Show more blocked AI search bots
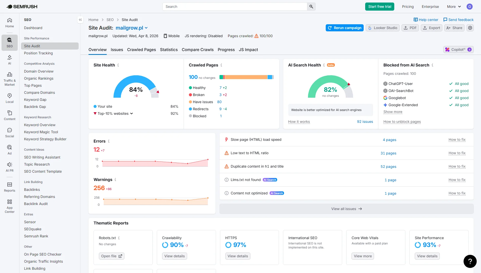The image size is (481, 273). click(x=392, y=112)
